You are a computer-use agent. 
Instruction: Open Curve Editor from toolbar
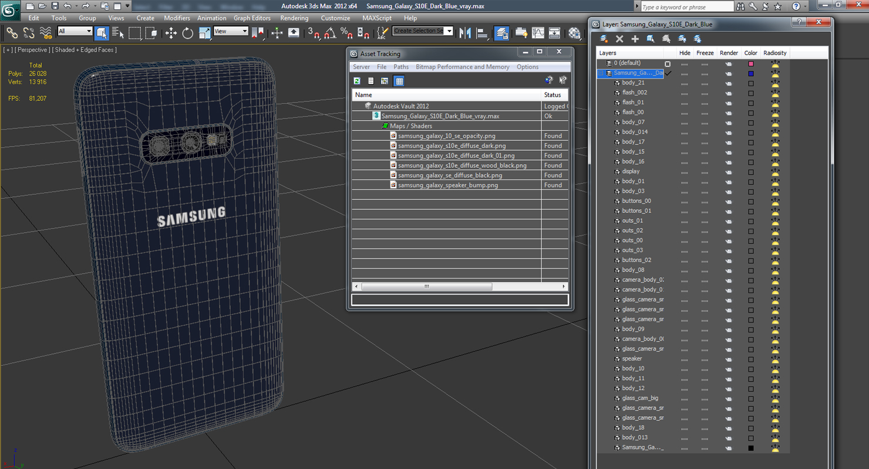click(x=538, y=33)
